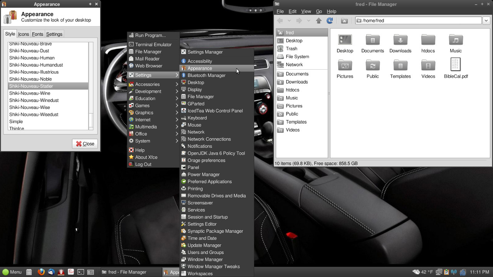
Task: Expand the Development submenu
Action: click(x=154, y=92)
